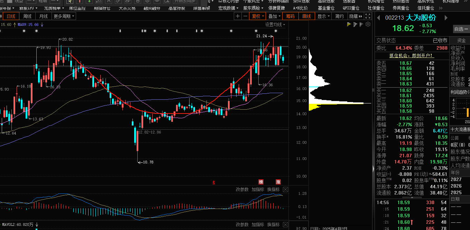Go to previous stock with left triangle

(378, 18)
